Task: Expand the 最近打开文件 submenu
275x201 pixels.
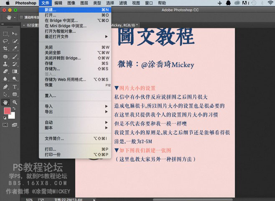Action: pos(106,36)
